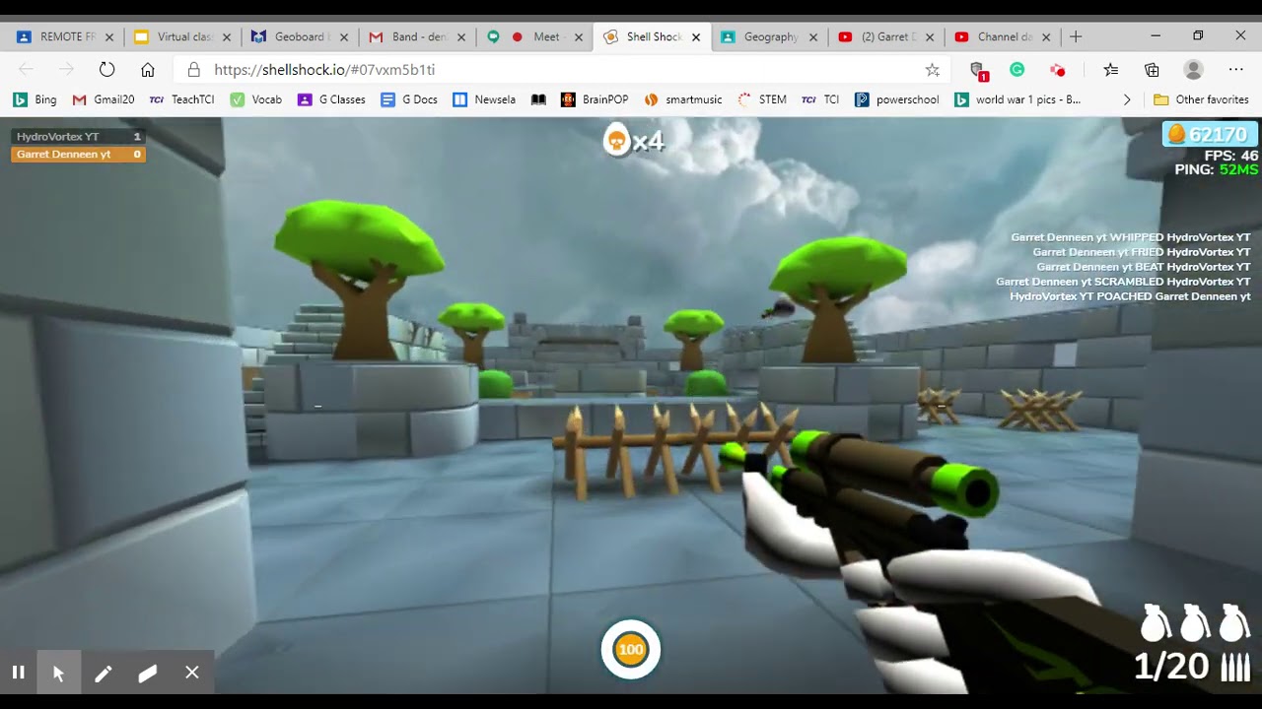The height and width of the screenshot is (709, 1262).
Task: Open the smartmusic bookmark
Action: pyautogui.click(x=683, y=99)
